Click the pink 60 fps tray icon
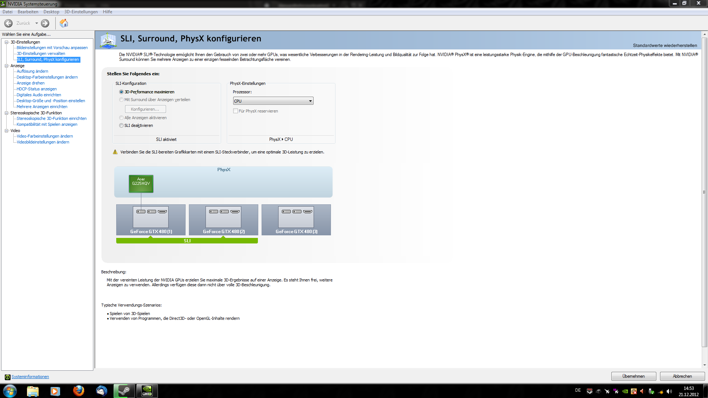The width and height of the screenshot is (708, 398). pos(616,391)
